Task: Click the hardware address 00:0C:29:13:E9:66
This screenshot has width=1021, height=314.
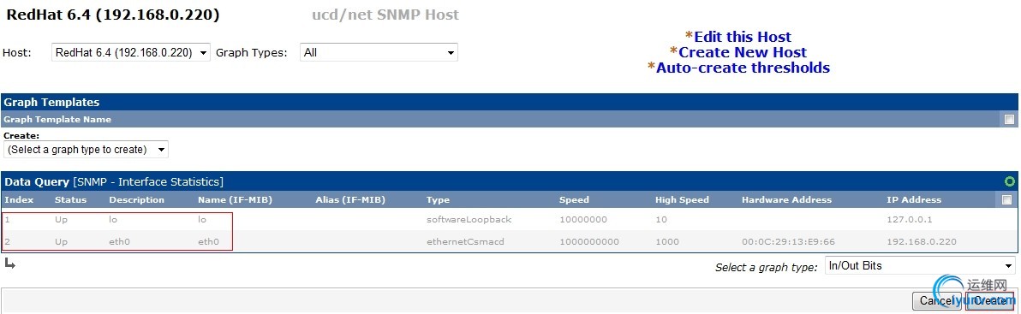Action: pos(789,242)
